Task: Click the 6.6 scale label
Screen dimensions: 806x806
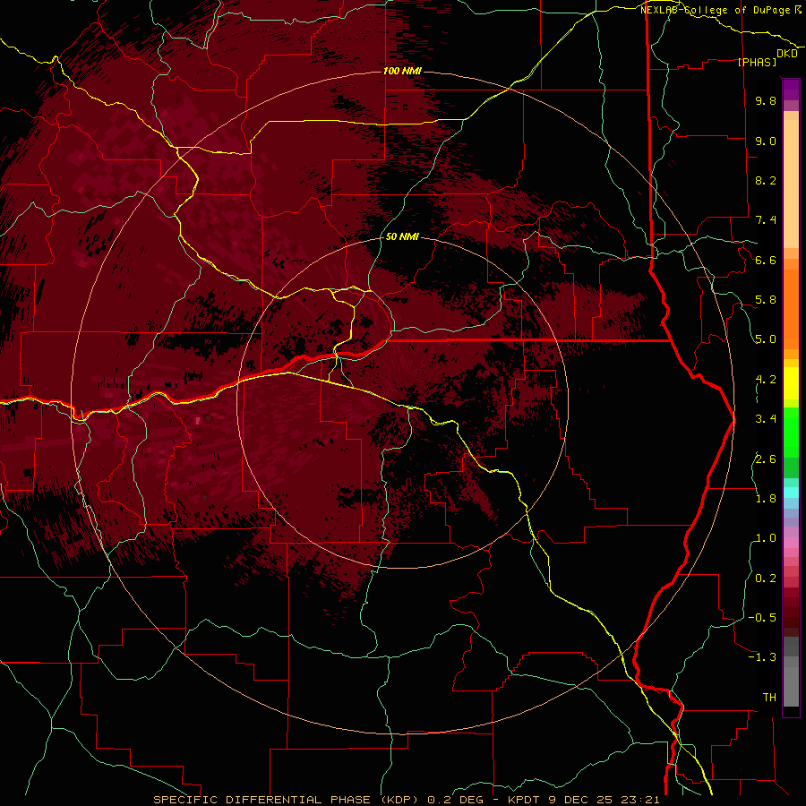Action: pos(766,260)
